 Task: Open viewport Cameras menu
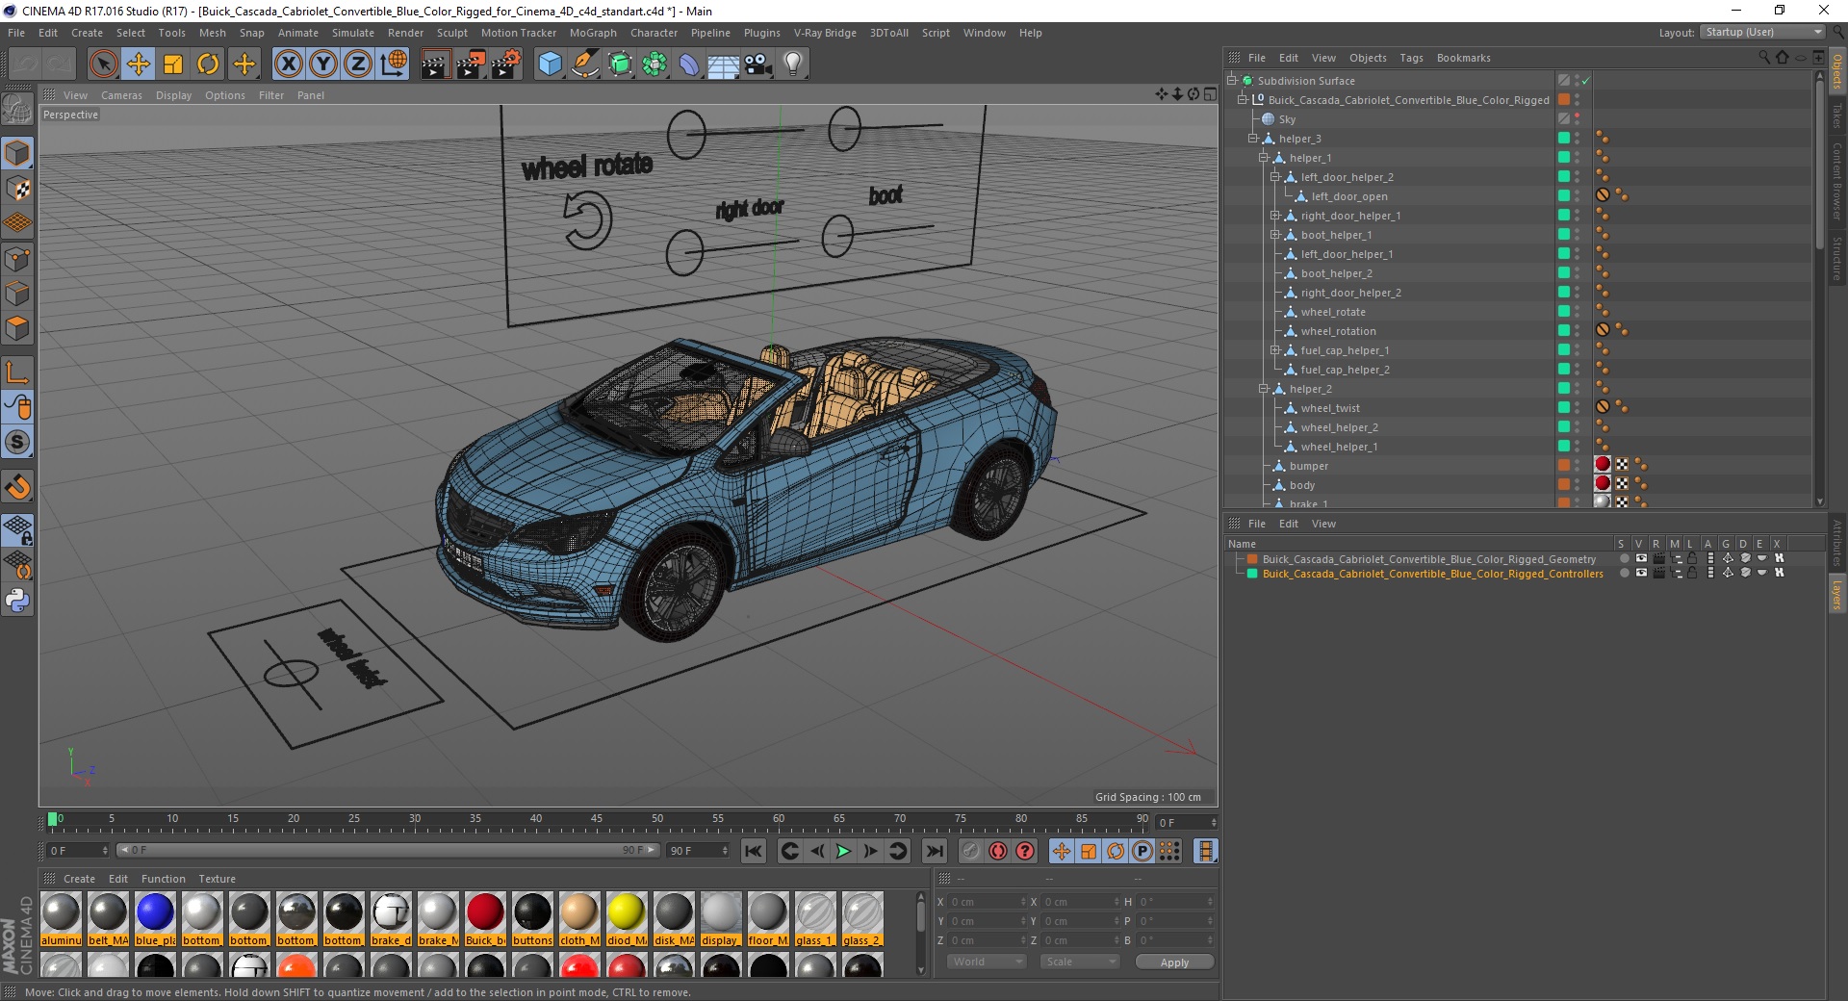click(121, 95)
